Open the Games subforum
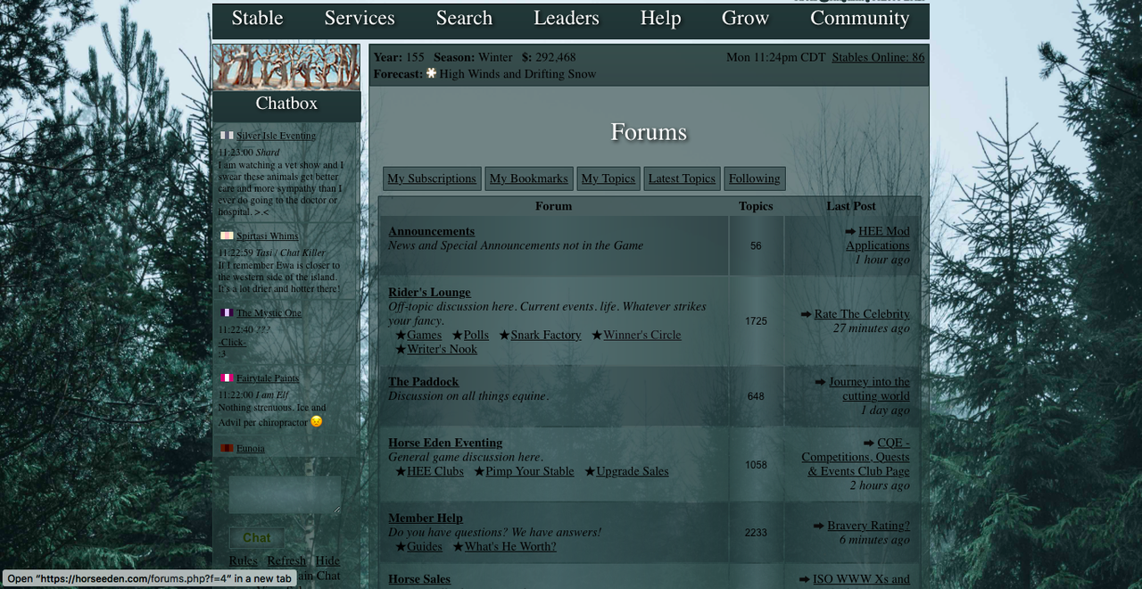Image resolution: width=1142 pixels, height=589 pixels. click(x=425, y=335)
